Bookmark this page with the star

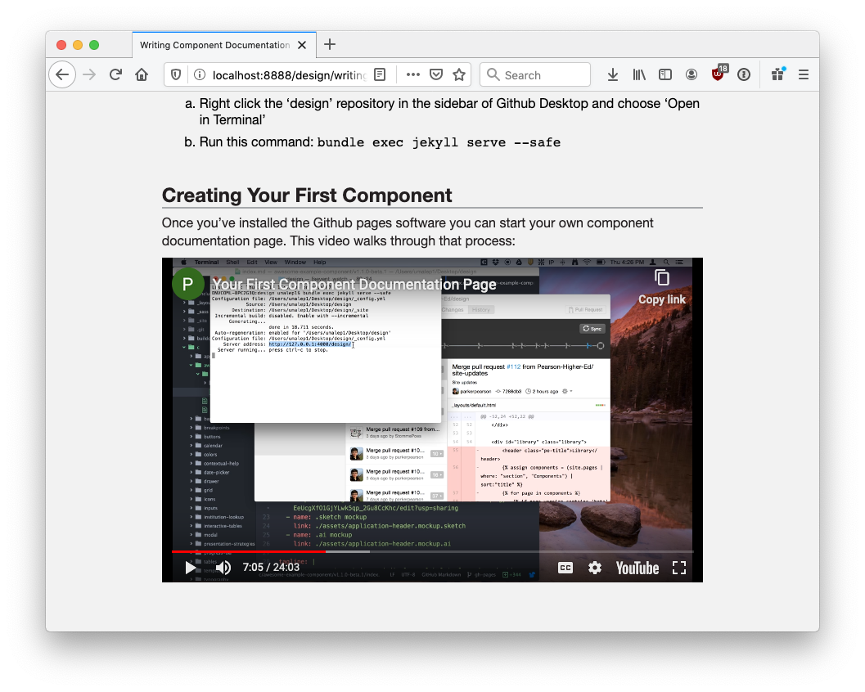coord(459,74)
